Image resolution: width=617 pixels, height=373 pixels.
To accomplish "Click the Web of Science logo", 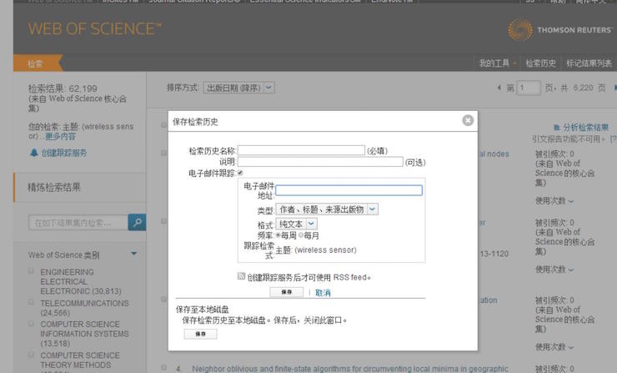I will click(94, 29).
